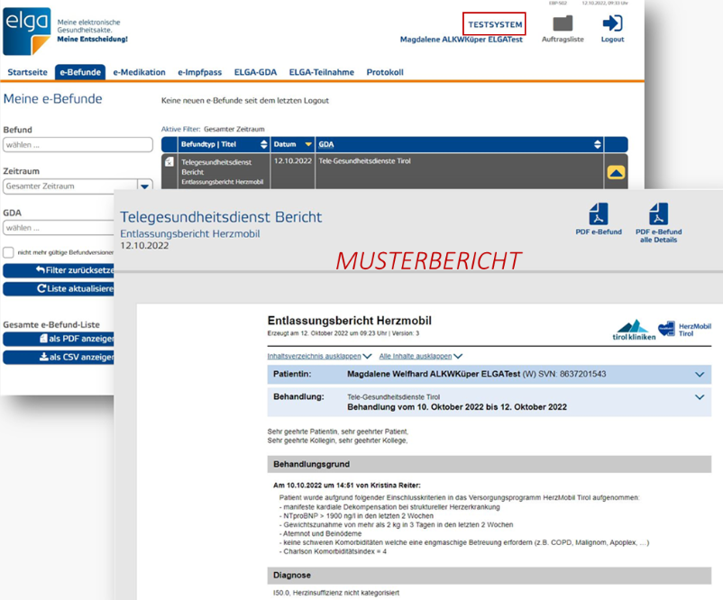723x600 pixels.
Task: Sort by Befundtyp | Titel column arrows
Action: (x=264, y=144)
